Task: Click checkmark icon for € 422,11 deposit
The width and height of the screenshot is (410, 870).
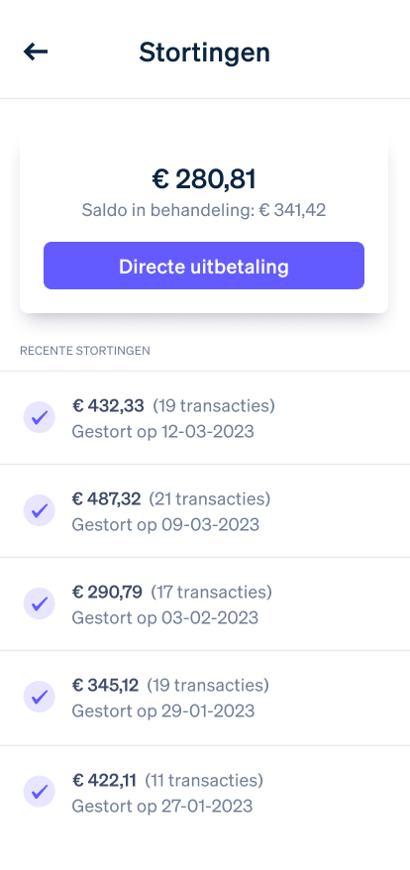Action: click(39, 792)
